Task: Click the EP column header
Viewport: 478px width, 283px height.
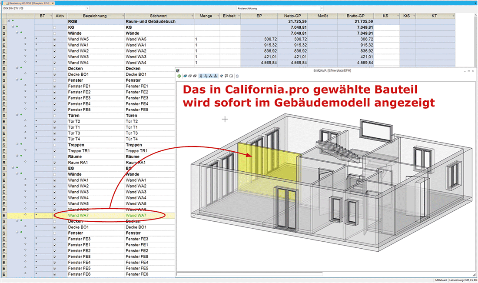Action: (x=259, y=16)
